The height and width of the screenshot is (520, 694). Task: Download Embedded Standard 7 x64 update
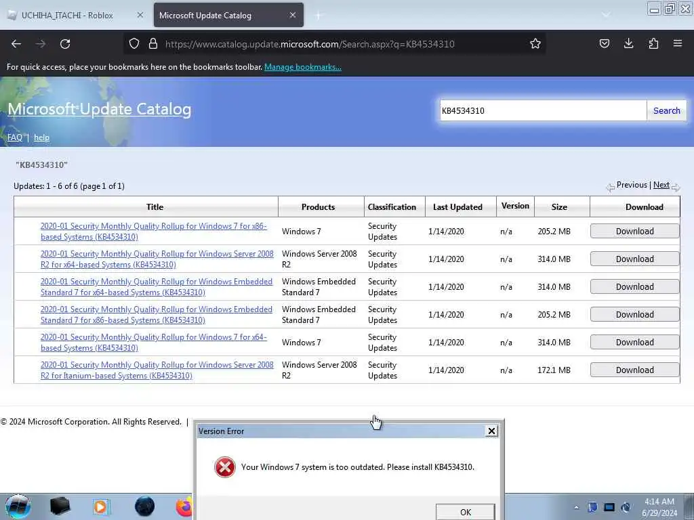[x=634, y=287]
